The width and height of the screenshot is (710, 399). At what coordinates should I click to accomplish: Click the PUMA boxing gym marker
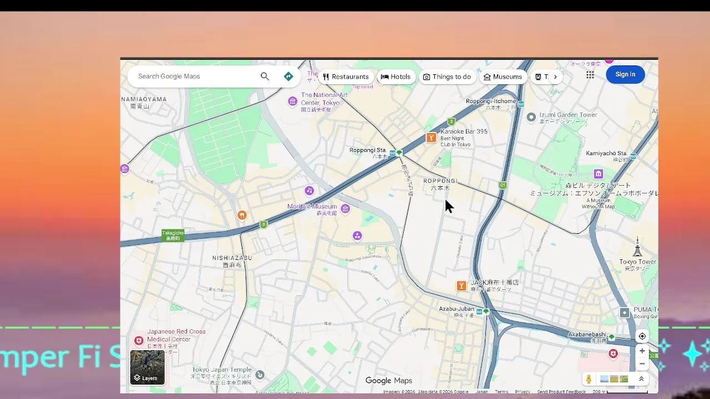click(x=625, y=313)
